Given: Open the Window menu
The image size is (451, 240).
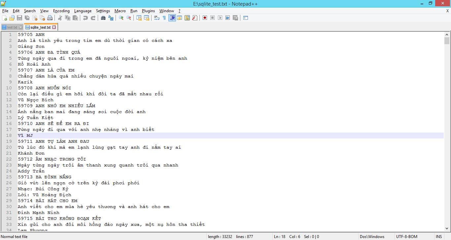Looking at the screenshot, I should (167, 11).
